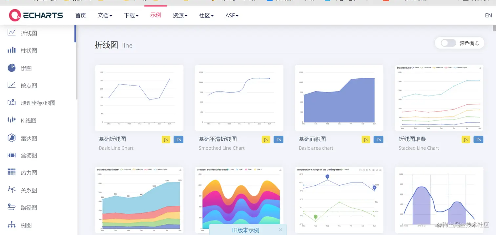
Task: Select the graph relation icon in sidebar
Action: (11, 189)
